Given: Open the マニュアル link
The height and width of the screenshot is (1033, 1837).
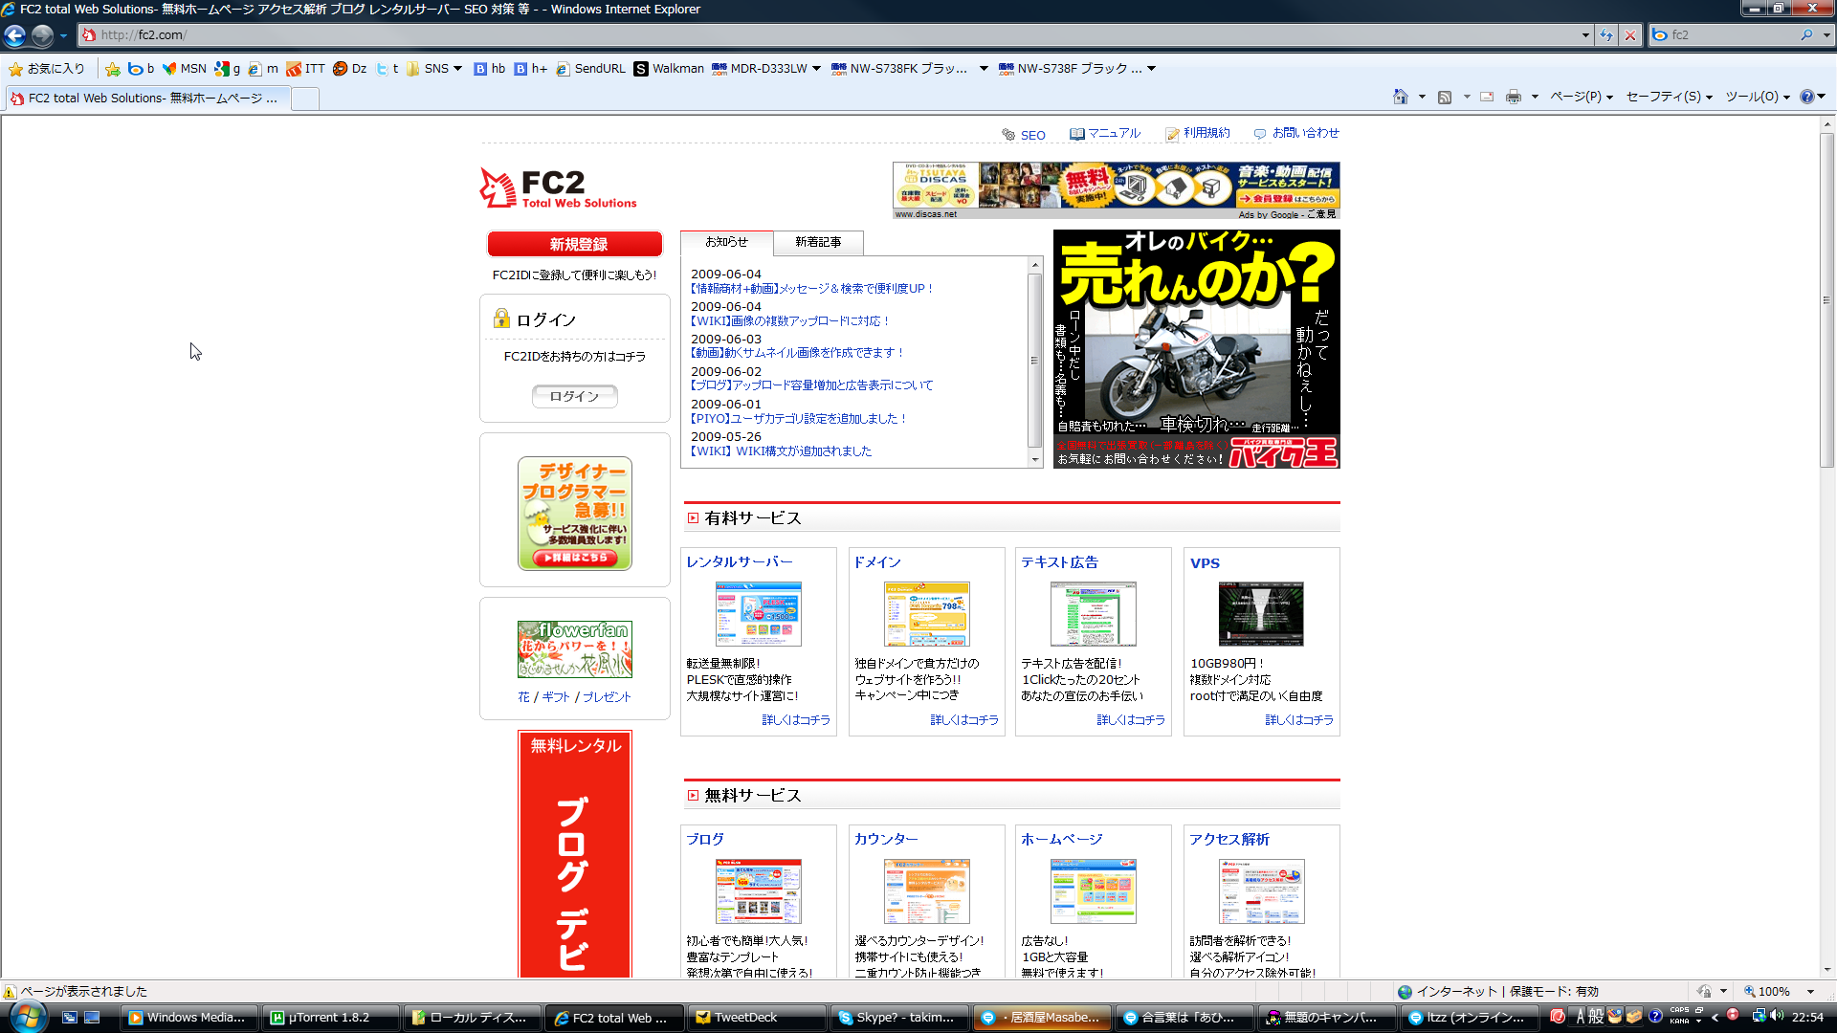Looking at the screenshot, I should (1105, 133).
